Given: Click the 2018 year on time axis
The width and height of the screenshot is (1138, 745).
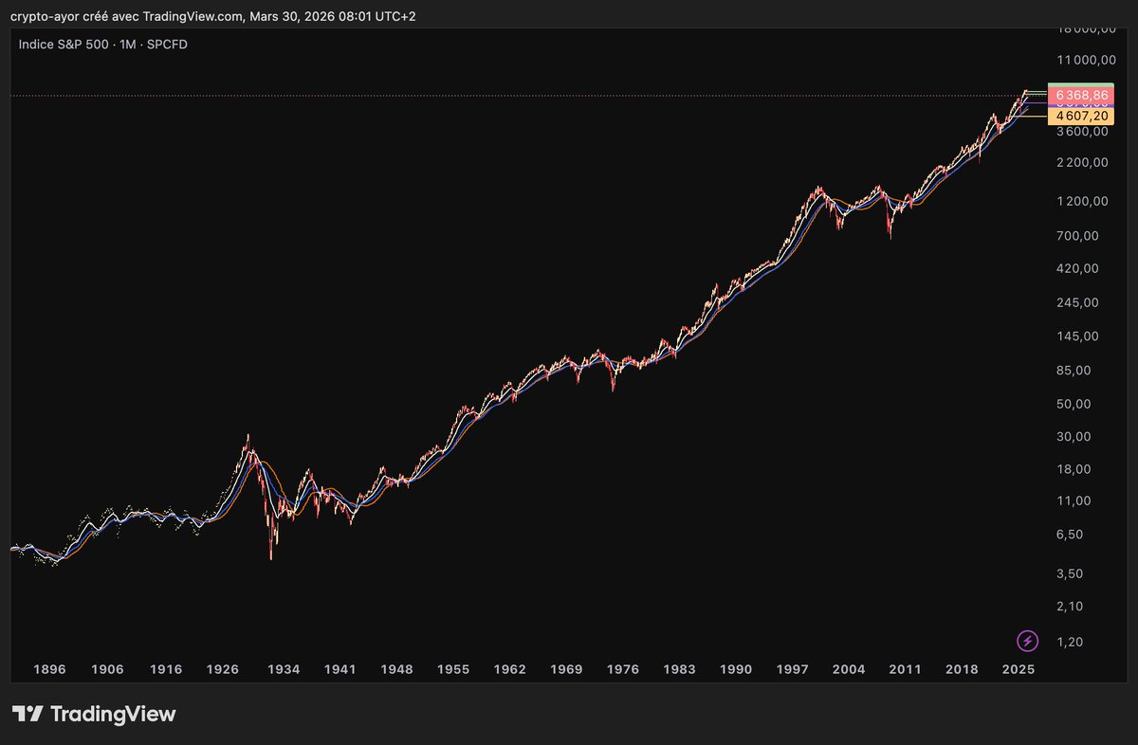Looking at the screenshot, I should tap(962, 669).
